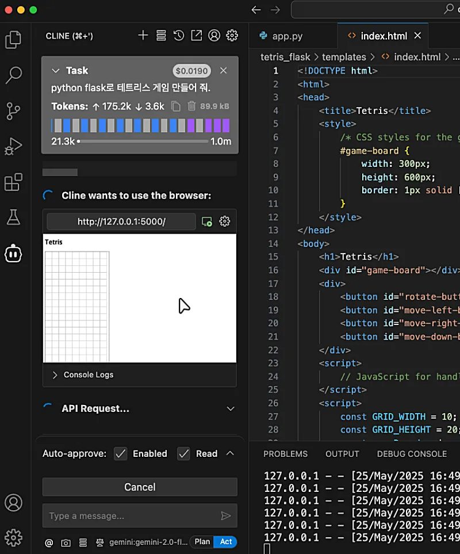
Task: Click line number 16 in editor
Action: (273, 270)
